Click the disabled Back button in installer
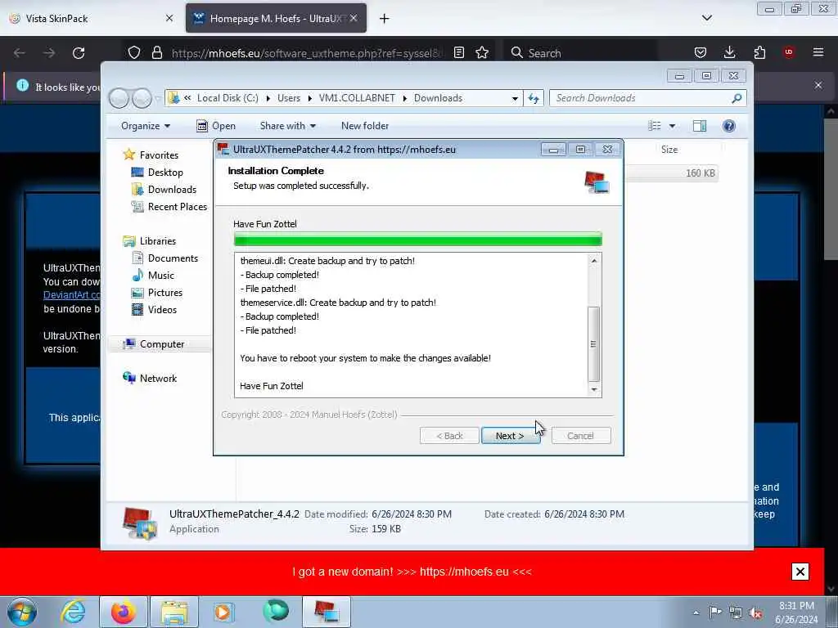Screen dimensions: 838x628 [449, 436]
